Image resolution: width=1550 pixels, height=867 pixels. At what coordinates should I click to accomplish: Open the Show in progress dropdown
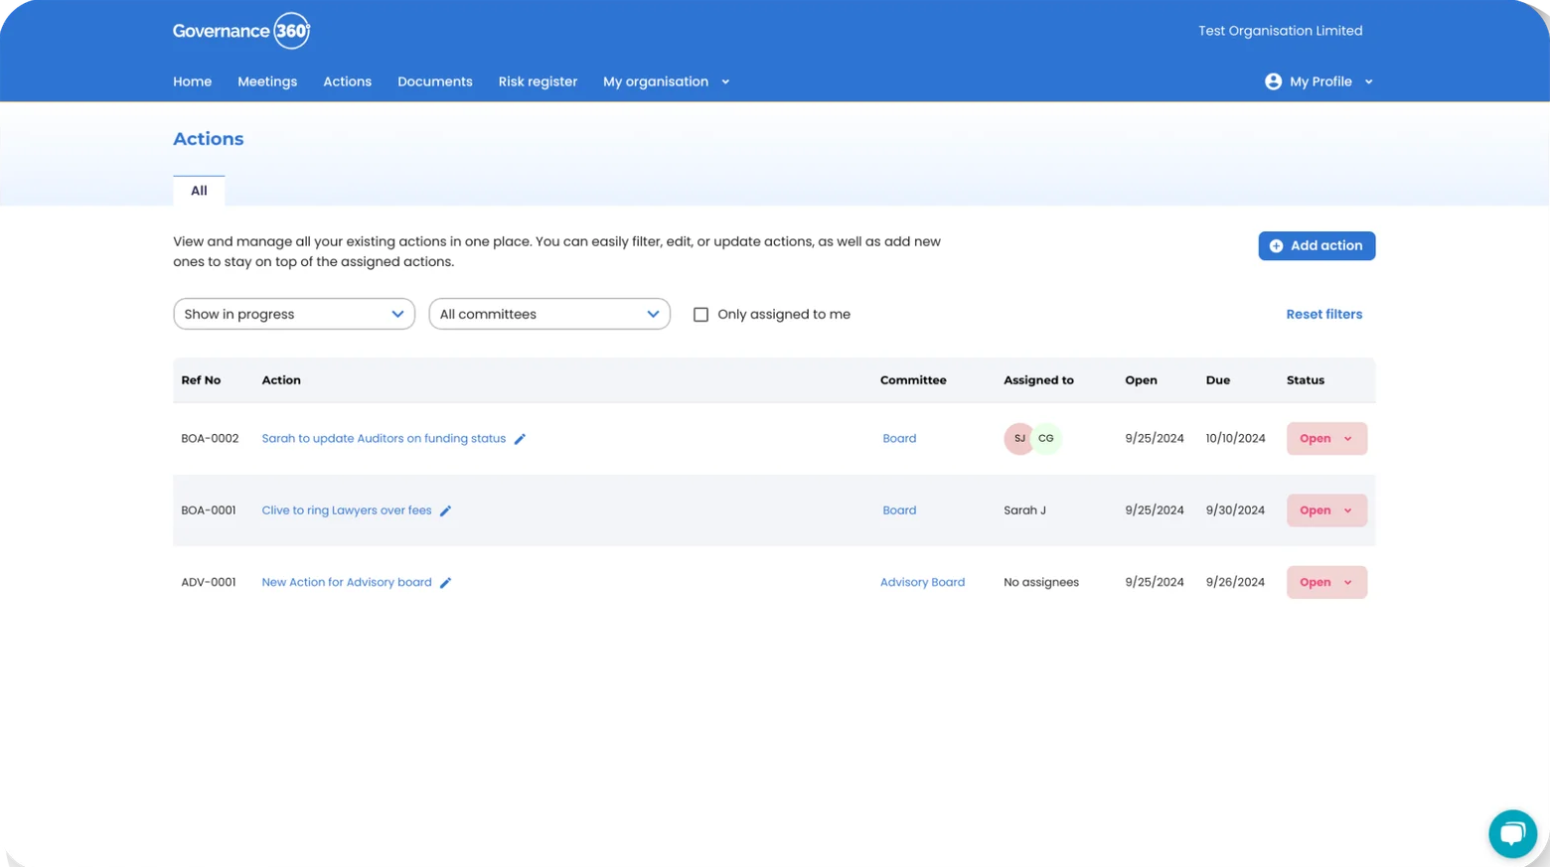point(294,314)
